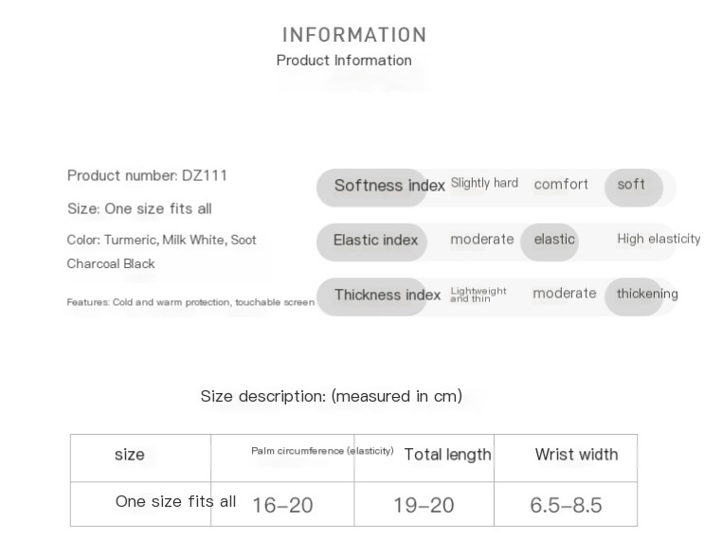The width and height of the screenshot is (704, 539).
Task: Click the 'Size description' heading
Action: click(332, 396)
